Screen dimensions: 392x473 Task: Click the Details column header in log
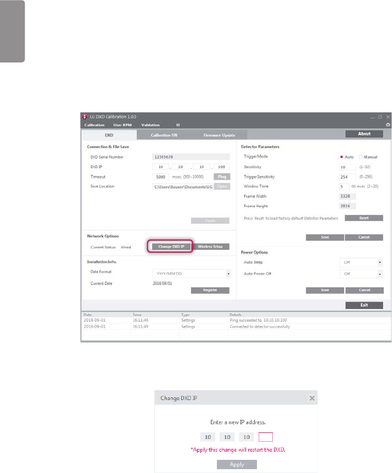tap(236, 315)
